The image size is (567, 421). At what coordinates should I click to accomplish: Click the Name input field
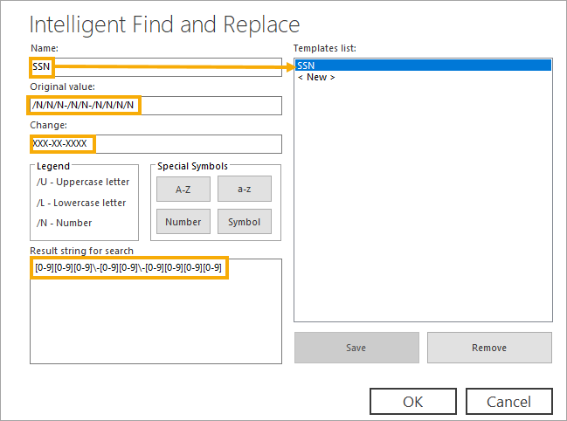156,67
